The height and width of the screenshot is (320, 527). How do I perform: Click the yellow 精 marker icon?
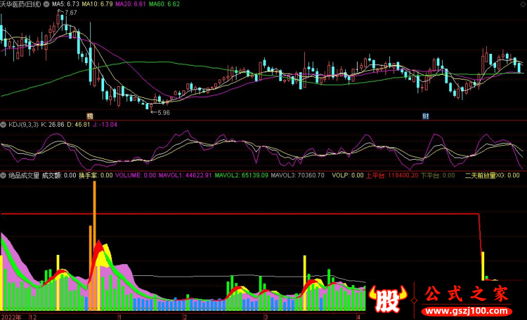(x=90, y=116)
